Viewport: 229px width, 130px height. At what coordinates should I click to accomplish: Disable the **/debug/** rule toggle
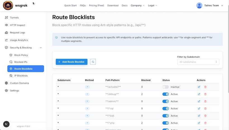click(166, 94)
